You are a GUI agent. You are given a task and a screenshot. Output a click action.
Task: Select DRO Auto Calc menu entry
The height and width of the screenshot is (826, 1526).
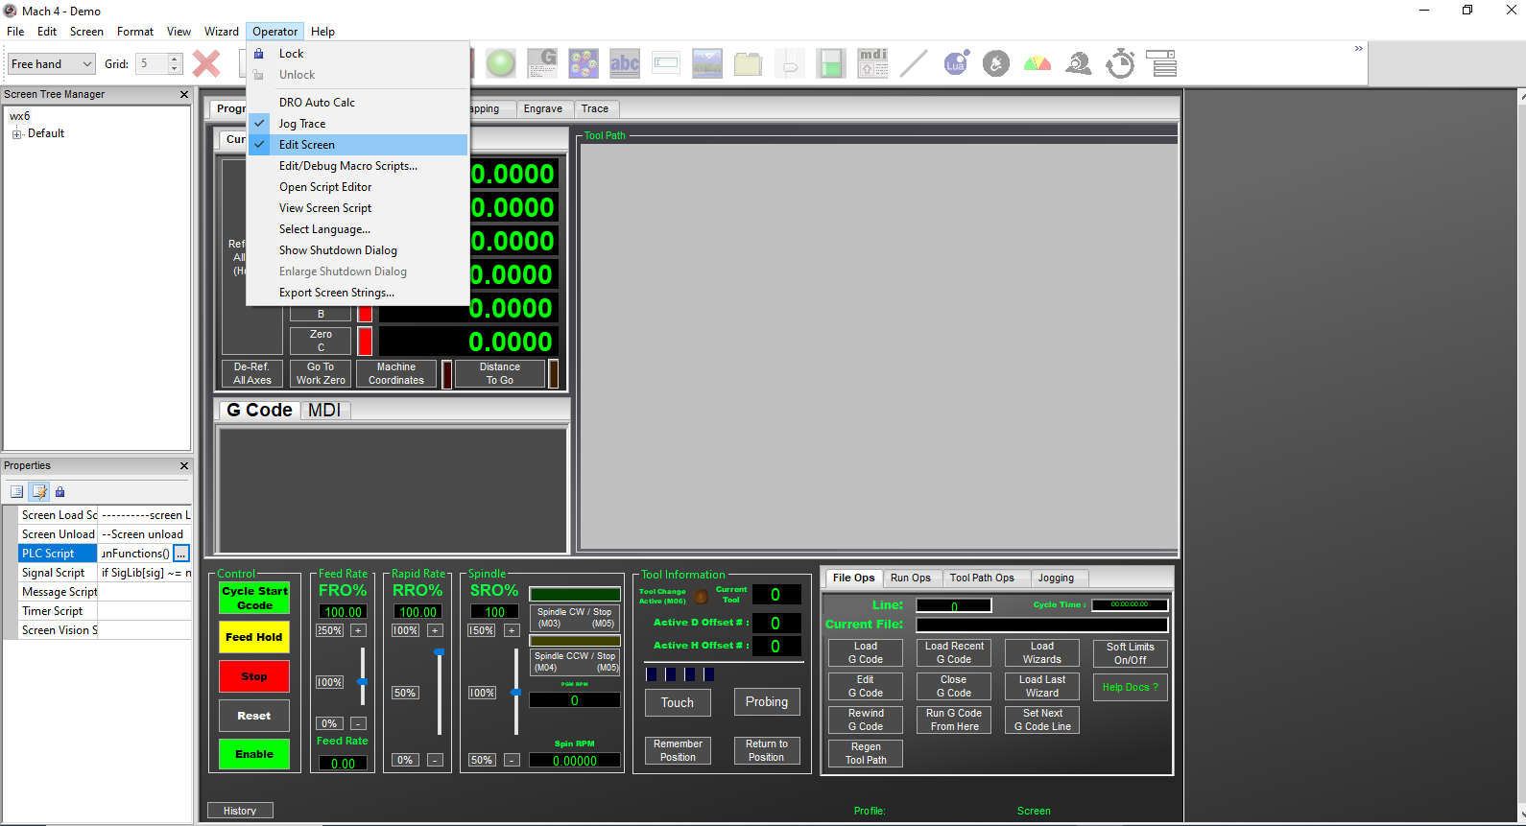(358, 103)
